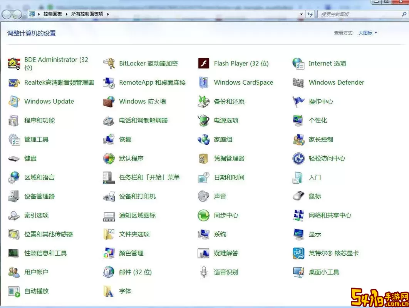Open the 任务栏和「开始」菜单 link
Image resolution: width=409 pixels, height=308 pixels.
click(x=149, y=177)
